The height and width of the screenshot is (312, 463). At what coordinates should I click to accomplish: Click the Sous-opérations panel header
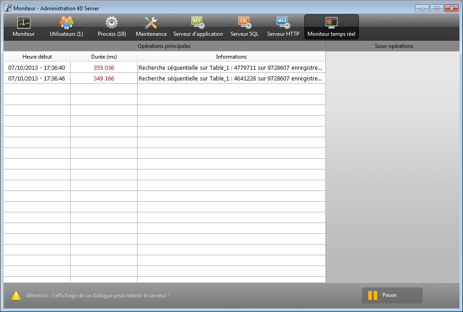point(394,46)
